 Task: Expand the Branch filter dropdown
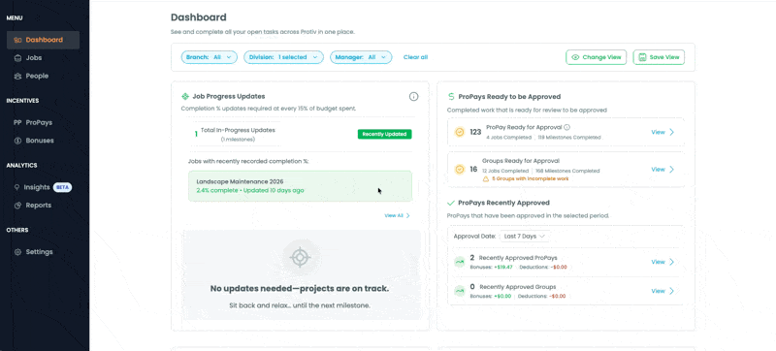(210, 57)
